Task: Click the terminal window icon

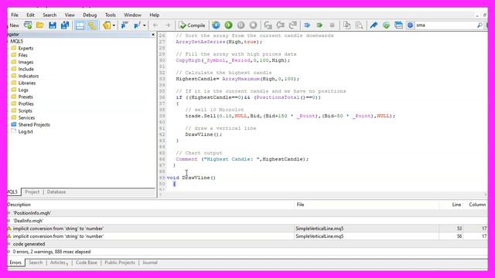Action: coord(398,25)
